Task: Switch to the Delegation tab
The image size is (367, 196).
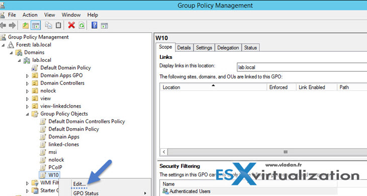Action: coord(228,48)
